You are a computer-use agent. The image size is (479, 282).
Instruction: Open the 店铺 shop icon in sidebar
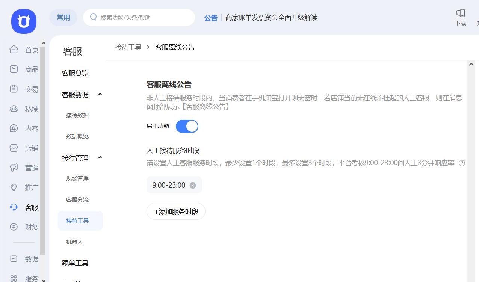point(14,148)
